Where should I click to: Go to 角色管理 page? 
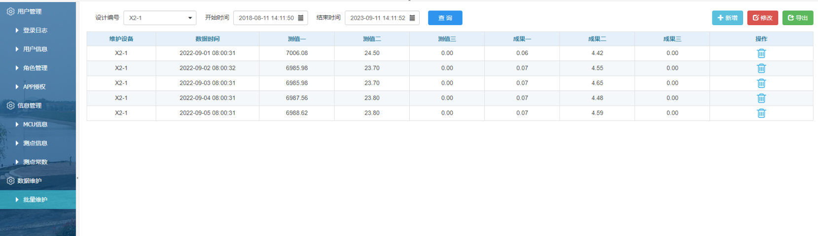[x=35, y=68]
